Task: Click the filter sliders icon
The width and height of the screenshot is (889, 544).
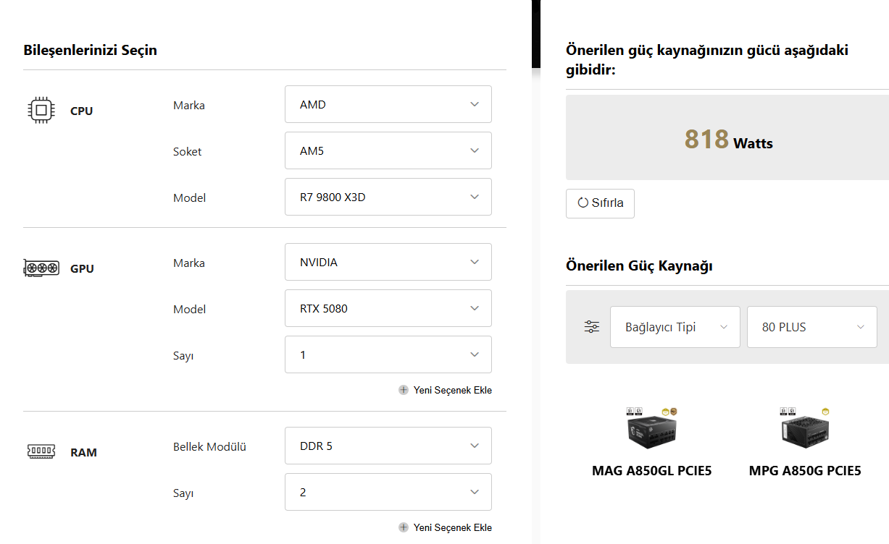Action: [592, 327]
